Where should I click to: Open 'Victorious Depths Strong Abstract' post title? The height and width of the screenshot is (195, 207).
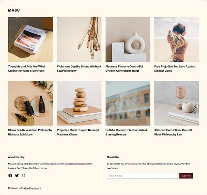pos(79,69)
